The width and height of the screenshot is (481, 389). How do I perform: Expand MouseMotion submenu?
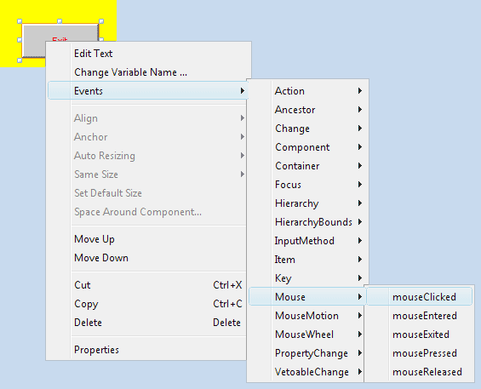(307, 316)
